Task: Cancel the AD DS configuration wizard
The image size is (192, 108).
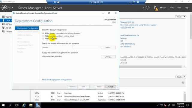Action: pos(111,87)
